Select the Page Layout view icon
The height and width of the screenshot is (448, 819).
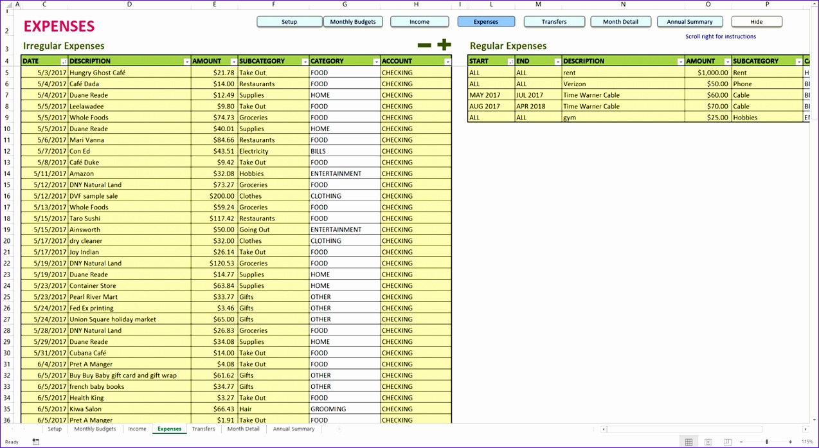[708, 442]
